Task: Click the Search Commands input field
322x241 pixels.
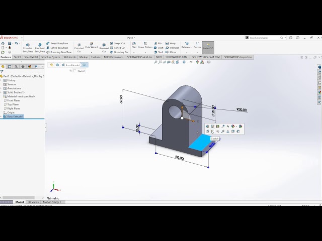Action: (264, 38)
